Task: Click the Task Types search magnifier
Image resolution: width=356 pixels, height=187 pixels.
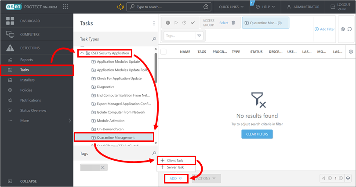Action: coord(154,39)
